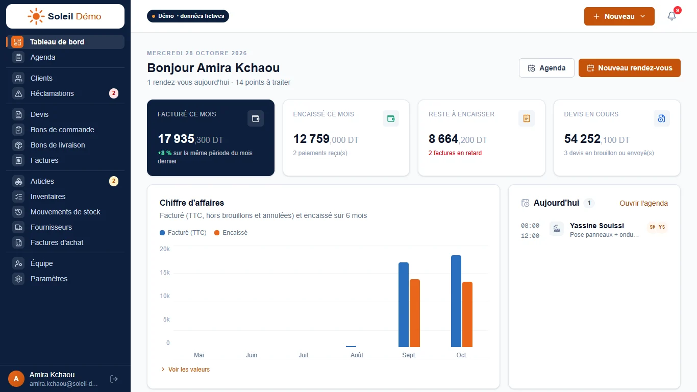The height and width of the screenshot is (392, 697).
Task: Expand Voir les valeurs below the chart
Action: [x=185, y=370]
